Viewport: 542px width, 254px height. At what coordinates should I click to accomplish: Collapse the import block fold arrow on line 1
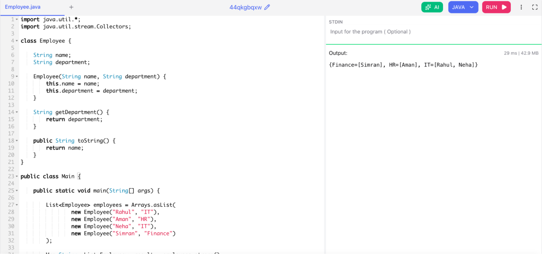(x=17, y=20)
